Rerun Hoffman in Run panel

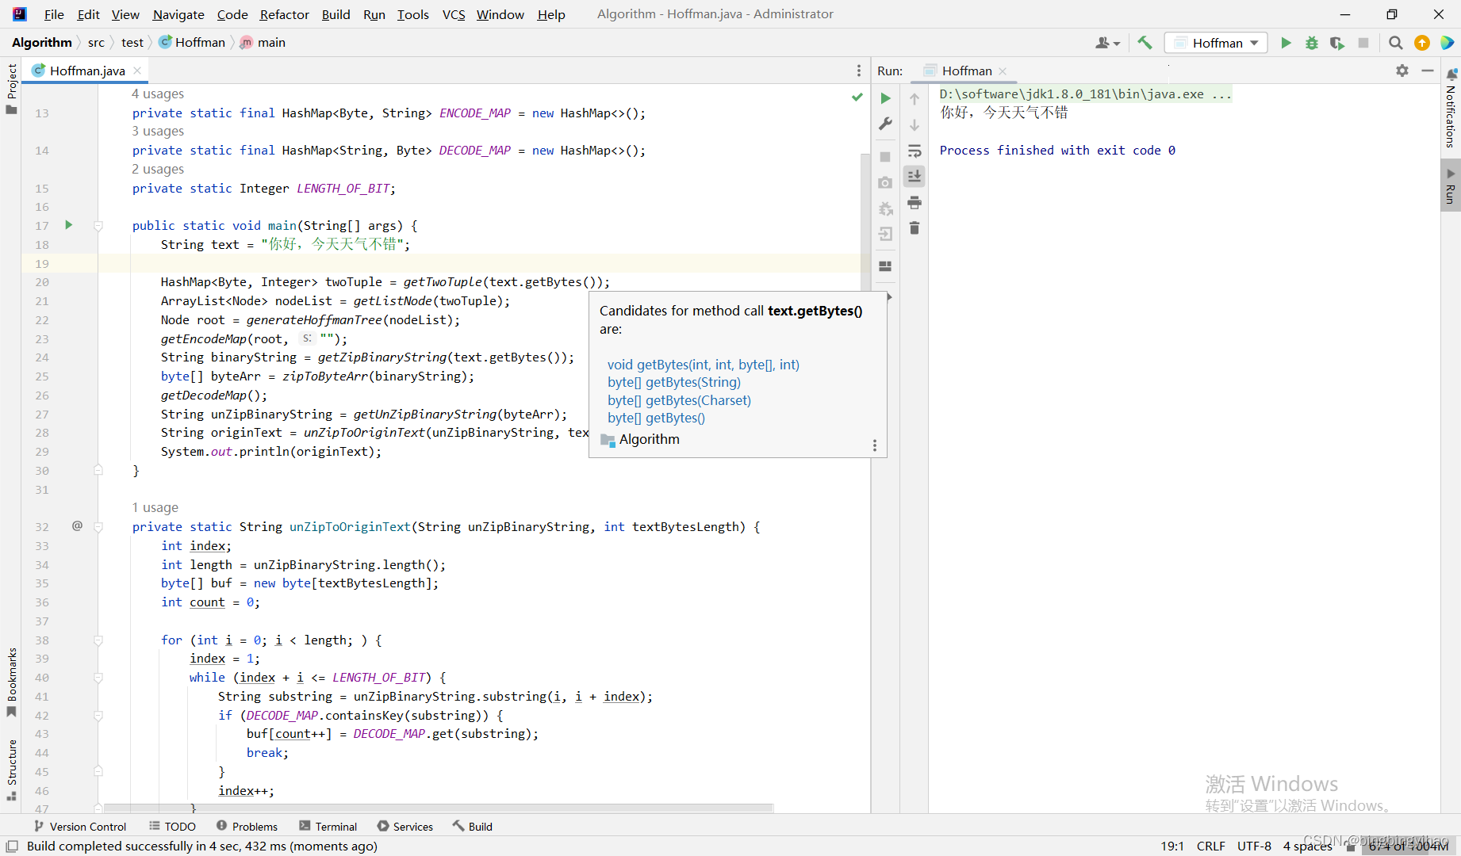point(886,98)
